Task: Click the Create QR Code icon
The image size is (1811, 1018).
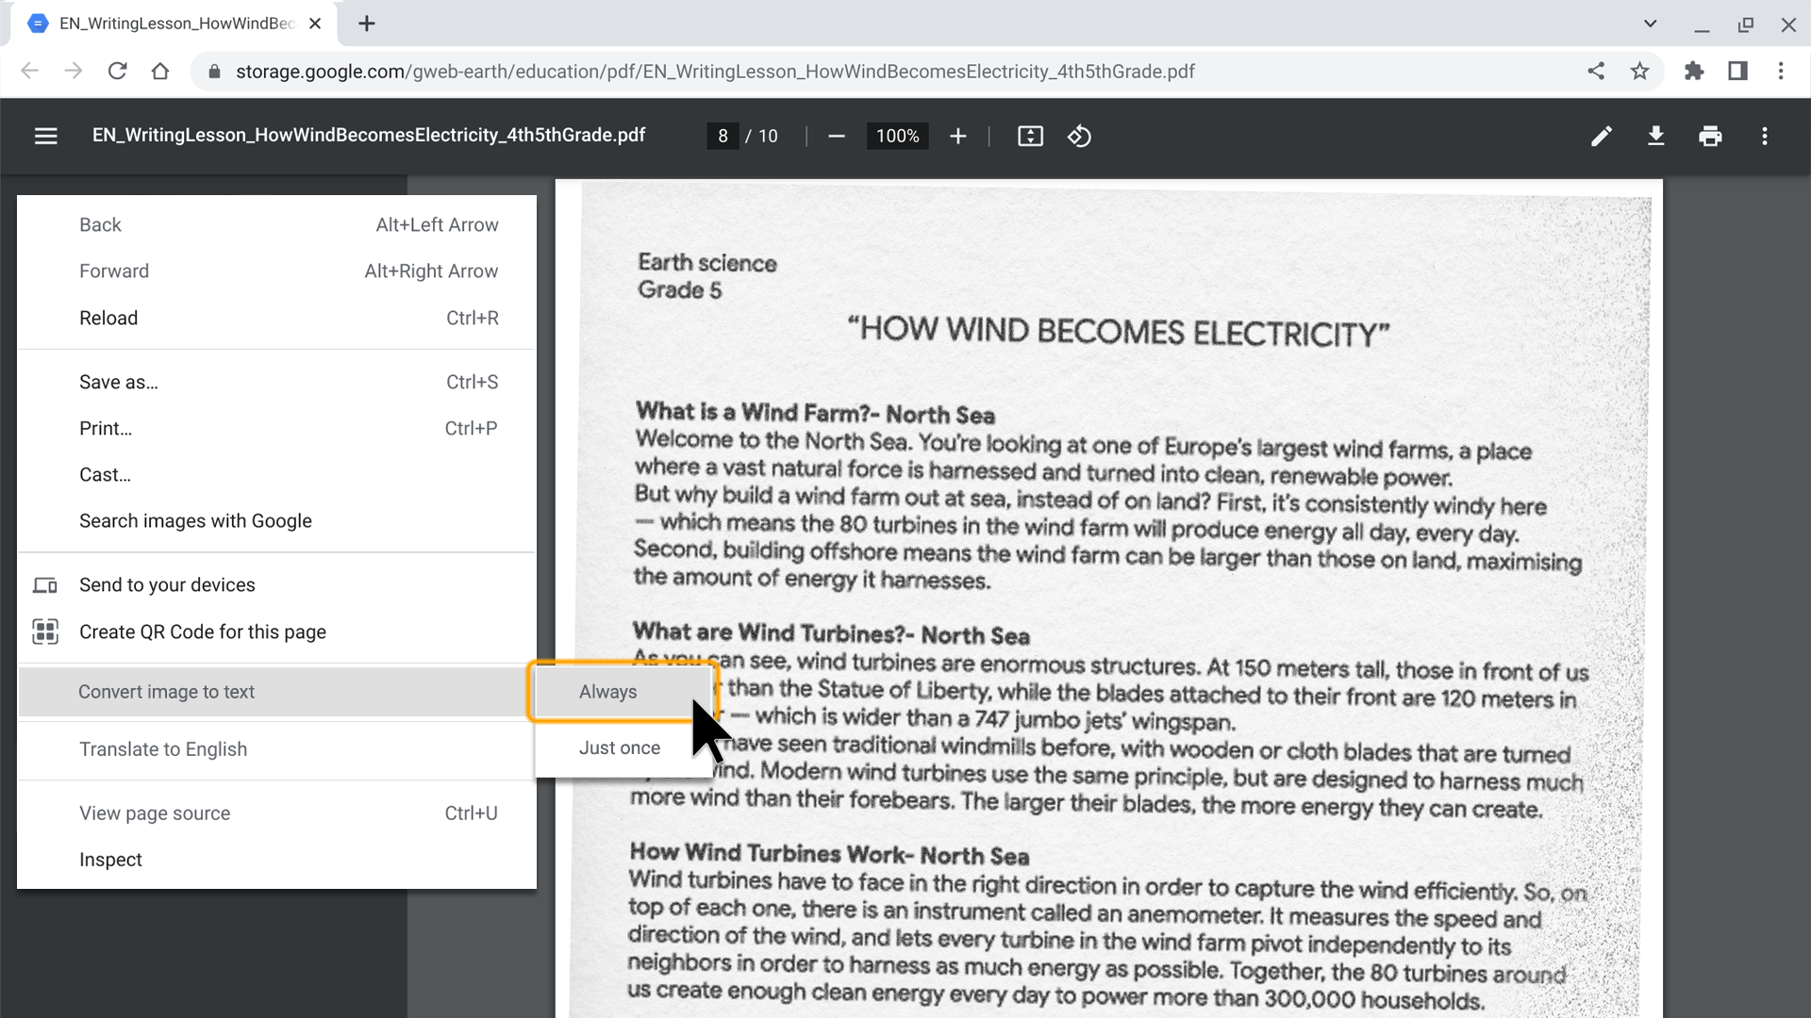Action: click(44, 632)
